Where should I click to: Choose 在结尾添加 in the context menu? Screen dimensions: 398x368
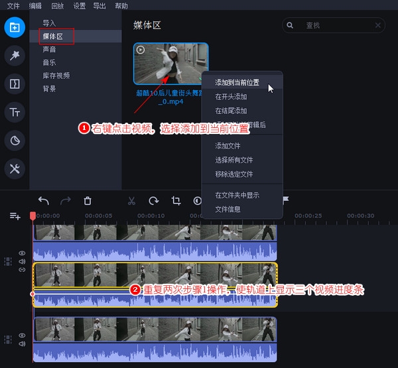tap(242, 111)
